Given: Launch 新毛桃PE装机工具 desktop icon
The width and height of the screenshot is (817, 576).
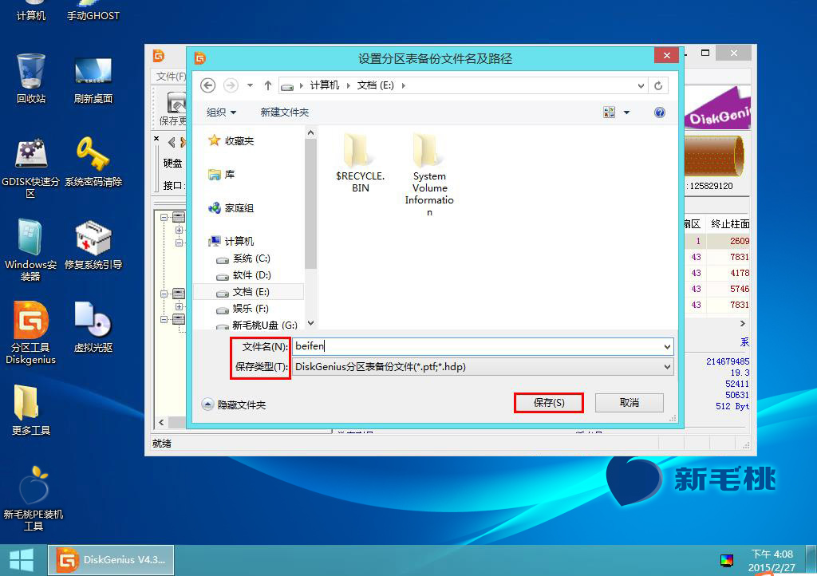Looking at the screenshot, I should [34, 499].
